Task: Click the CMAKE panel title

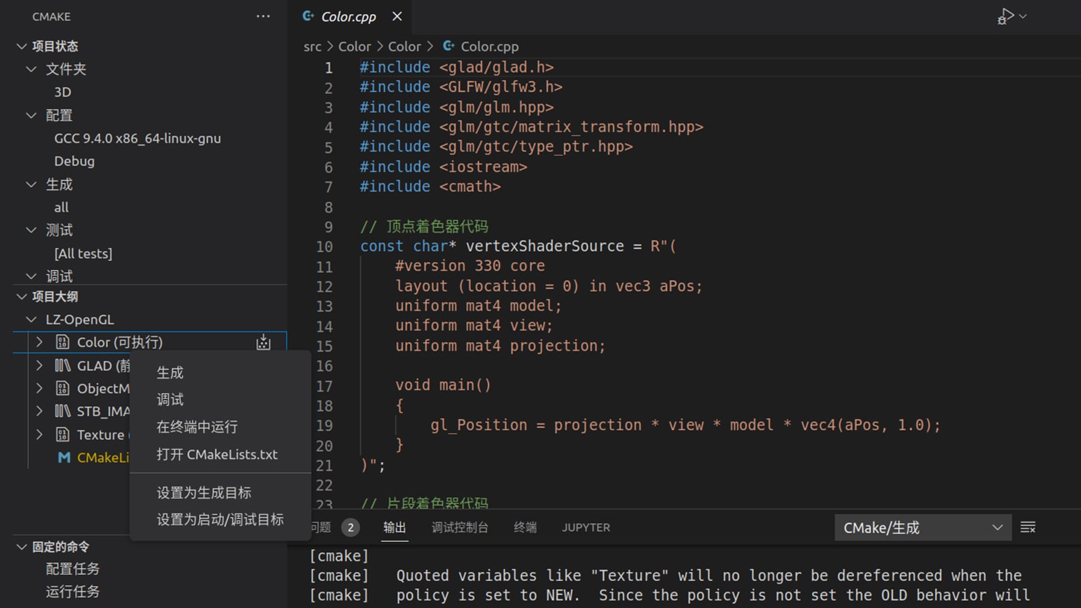Action: click(x=51, y=16)
